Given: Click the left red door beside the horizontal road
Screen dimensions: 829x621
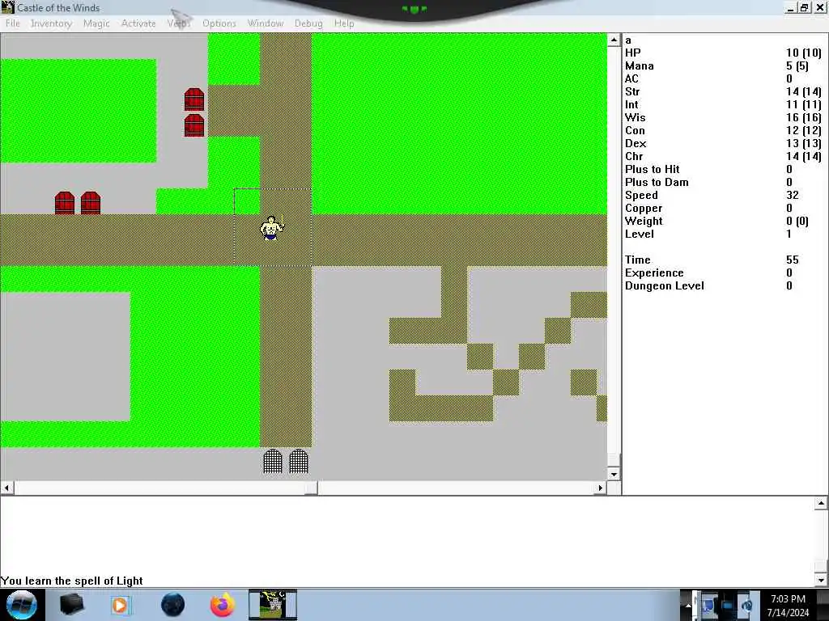Looking at the screenshot, I should pos(65,203).
